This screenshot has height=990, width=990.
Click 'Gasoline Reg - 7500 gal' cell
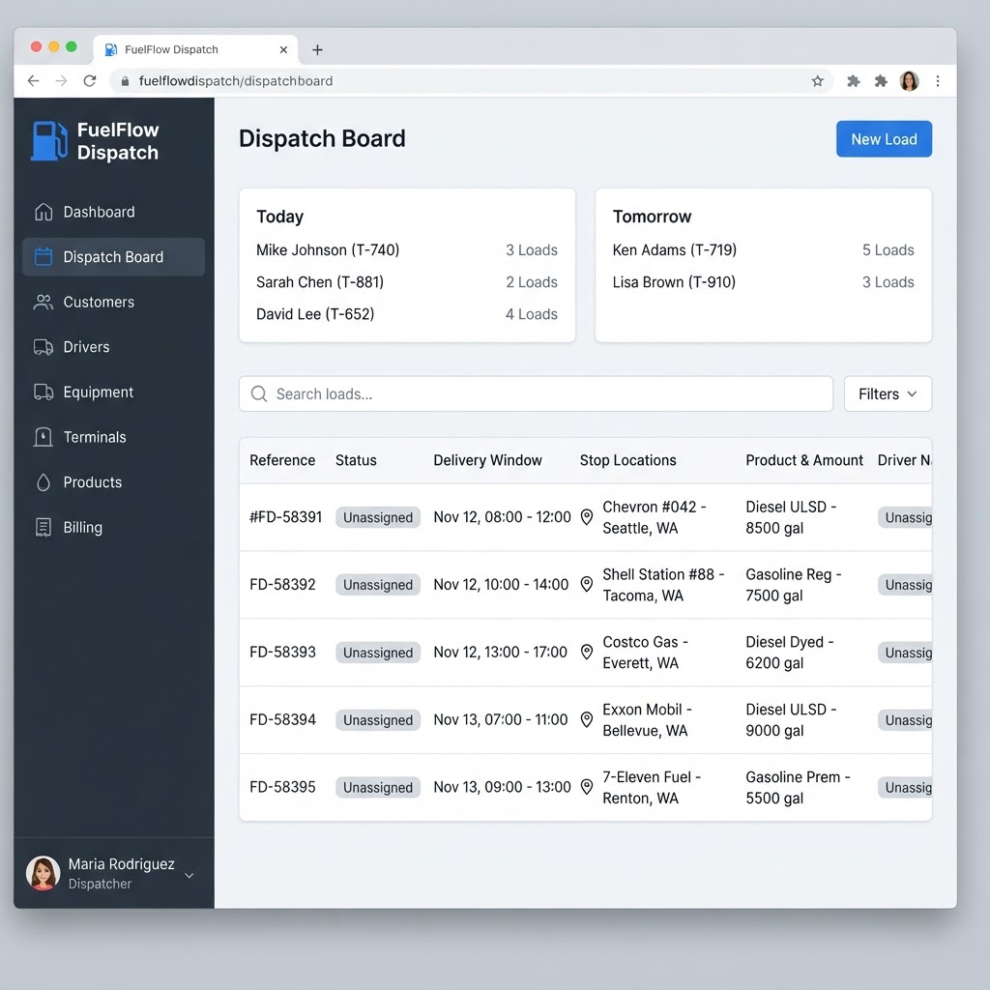point(793,585)
